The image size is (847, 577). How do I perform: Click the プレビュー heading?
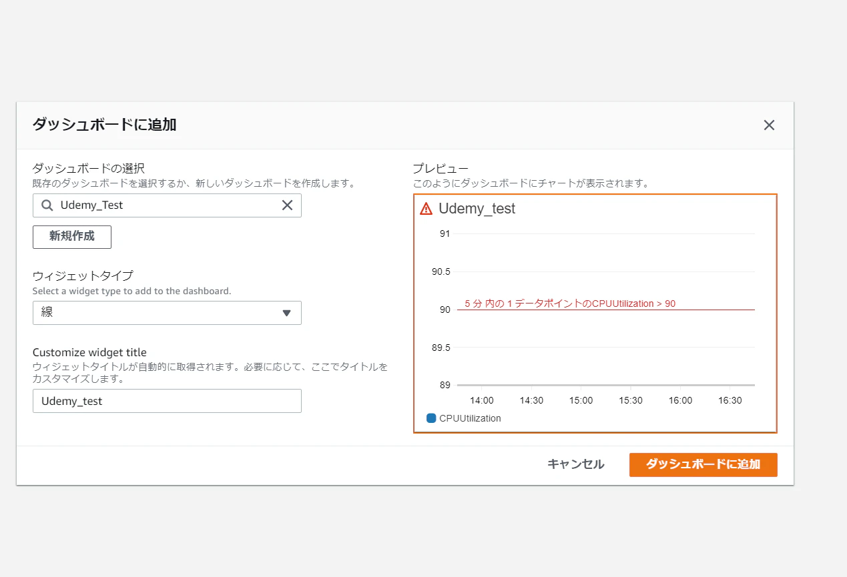tap(441, 168)
